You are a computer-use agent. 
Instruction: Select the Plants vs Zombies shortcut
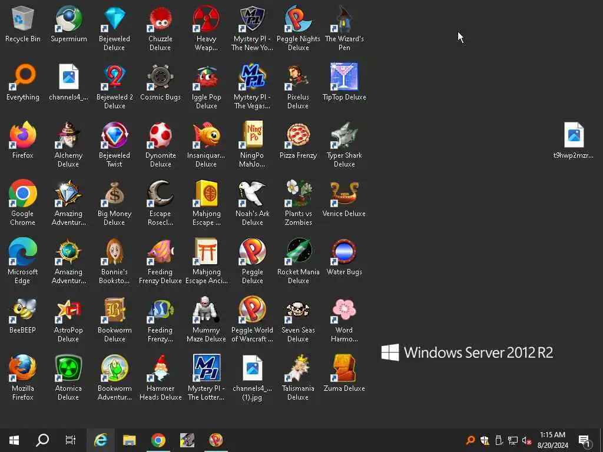click(298, 203)
